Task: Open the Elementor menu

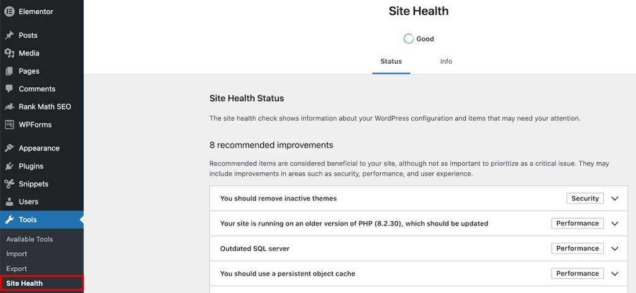Action: tap(42, 12)
